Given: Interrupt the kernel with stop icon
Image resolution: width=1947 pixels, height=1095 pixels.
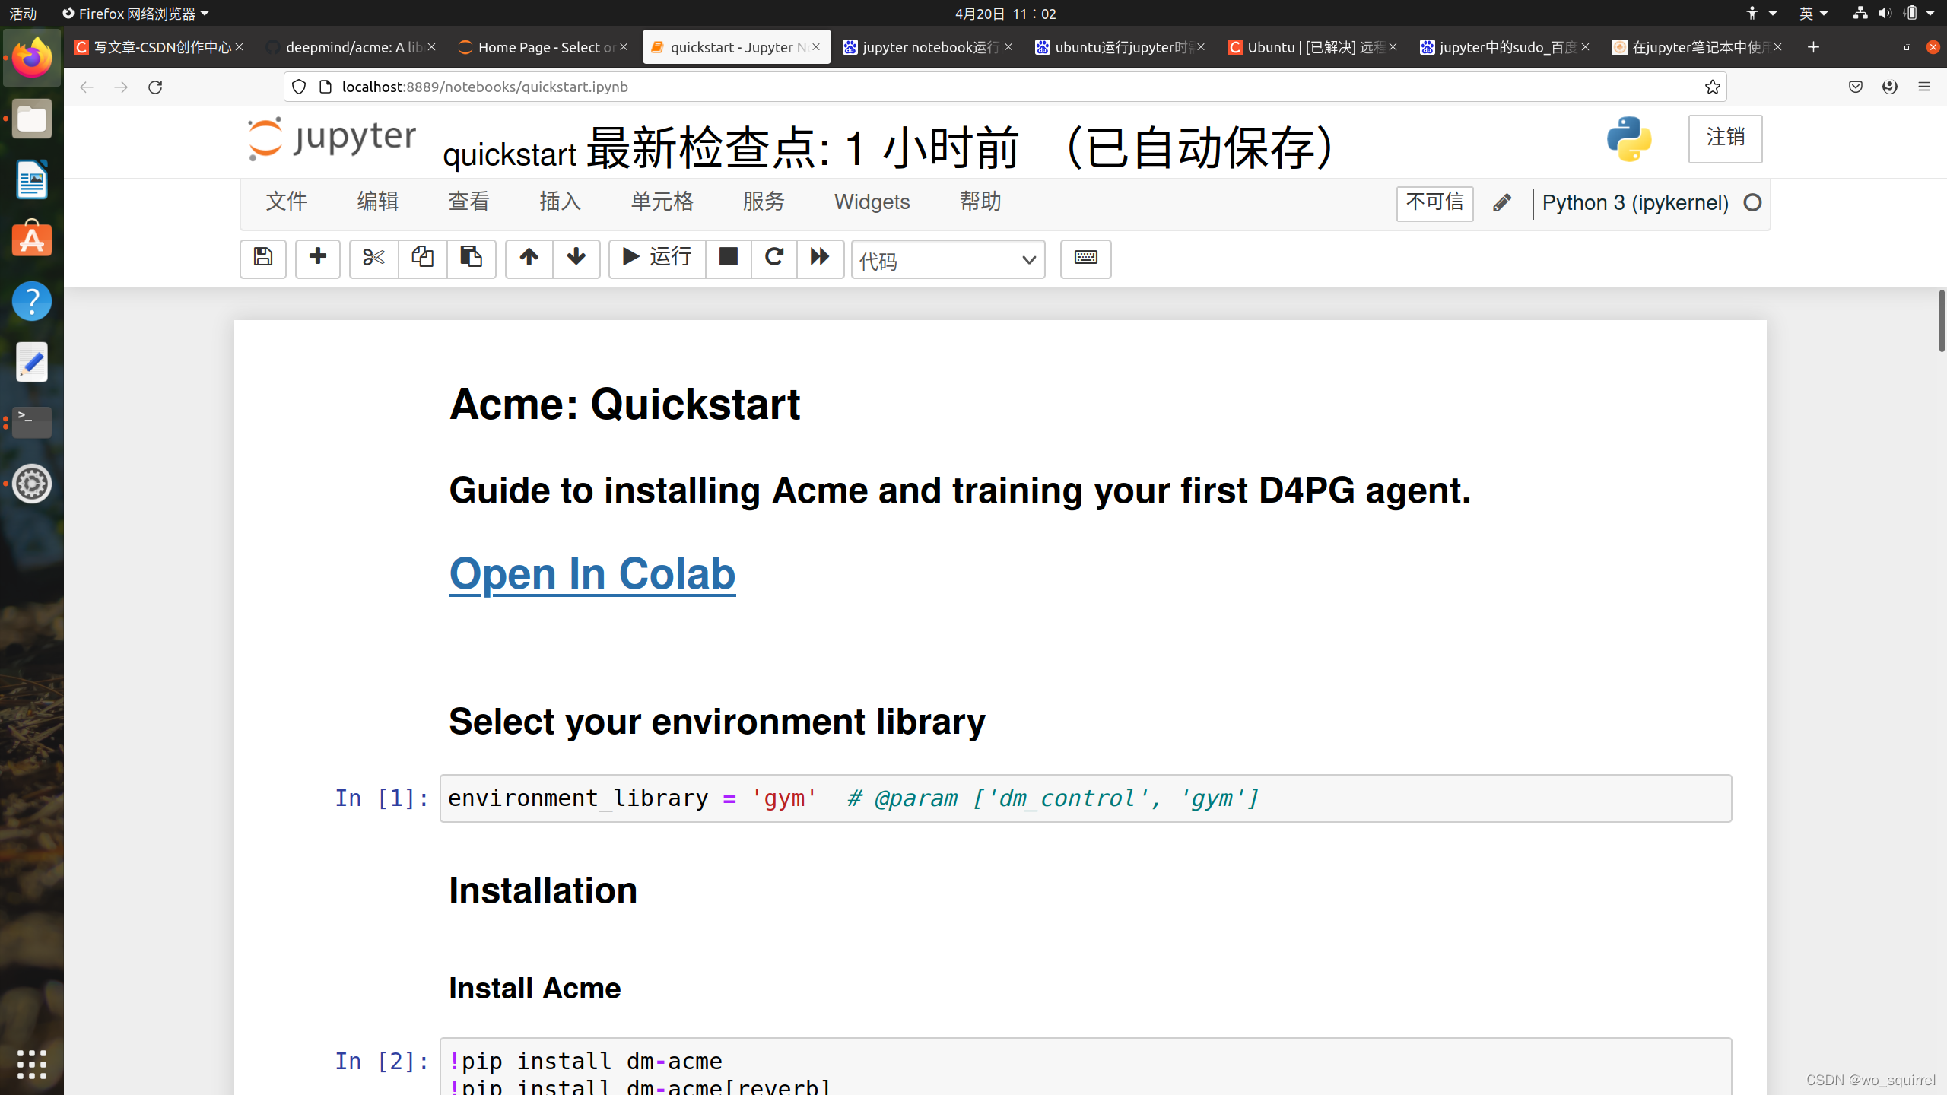Looking at the screenshot, I should pyautogui.click(x=729, y=259).
